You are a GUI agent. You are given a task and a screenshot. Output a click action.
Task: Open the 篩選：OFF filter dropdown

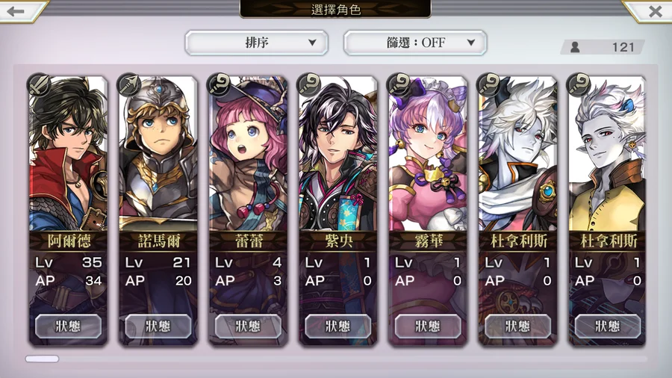coord(415,43)
